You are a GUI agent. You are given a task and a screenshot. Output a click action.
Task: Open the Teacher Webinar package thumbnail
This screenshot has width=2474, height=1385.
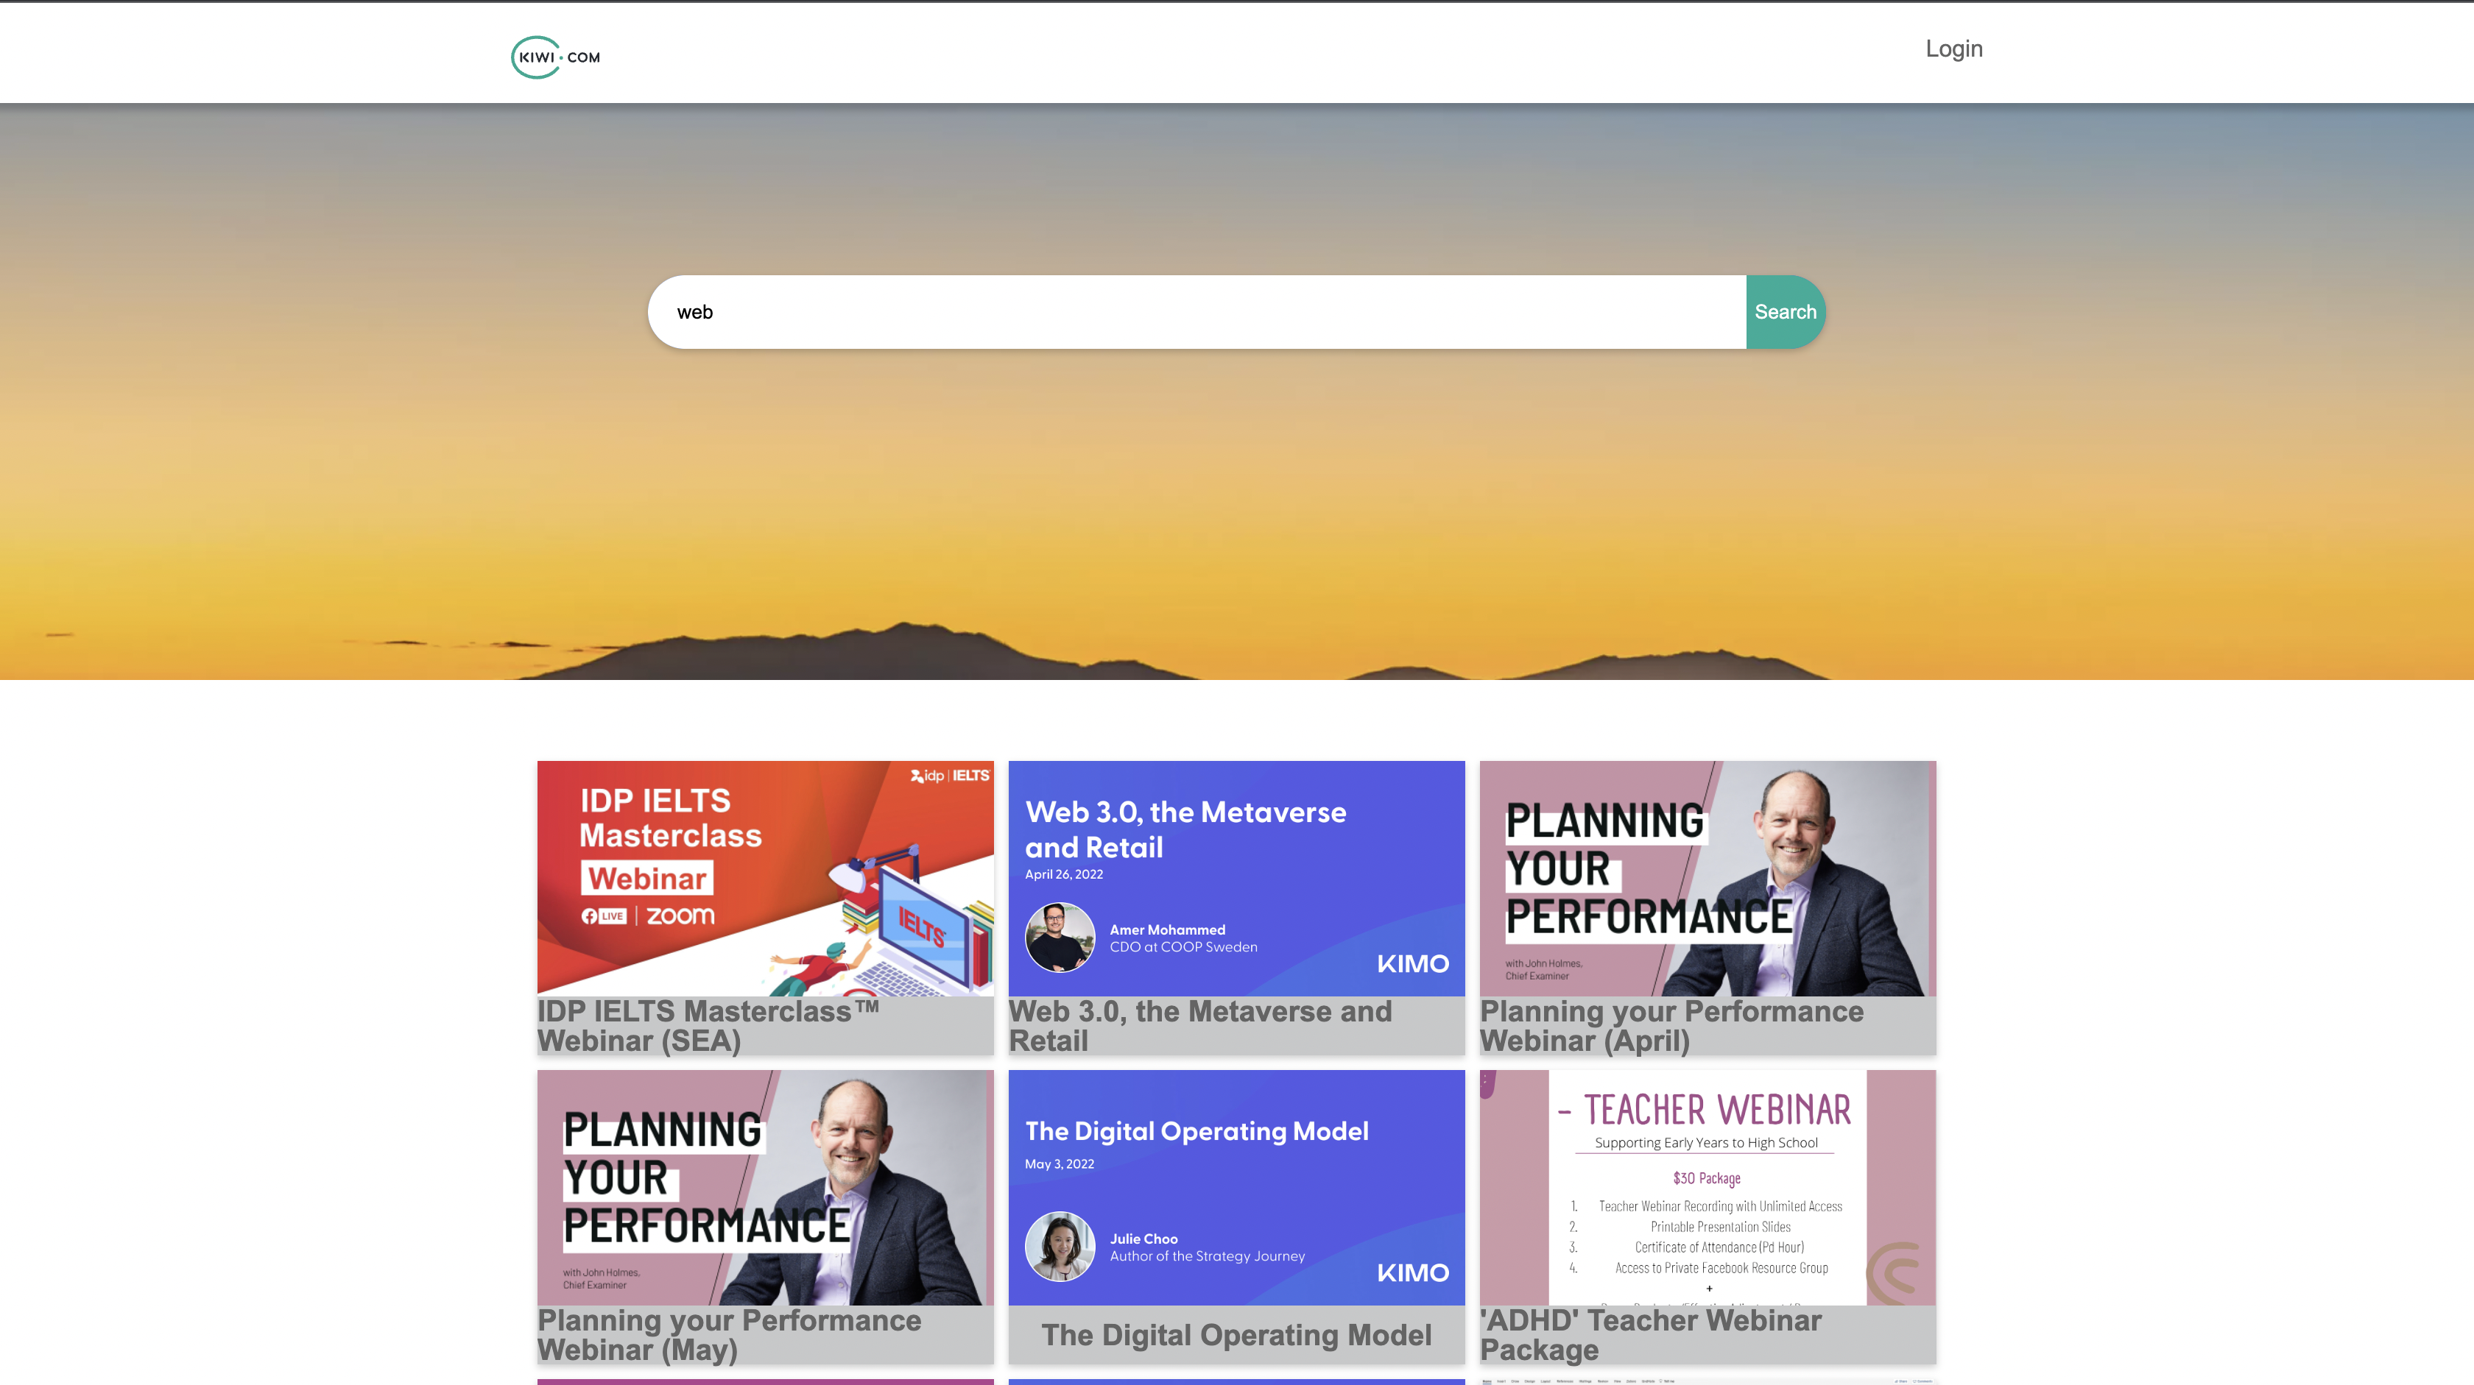coord(1708,1187)
